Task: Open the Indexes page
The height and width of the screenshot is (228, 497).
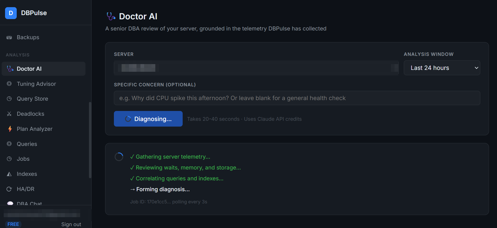Action: click(44, 174)
